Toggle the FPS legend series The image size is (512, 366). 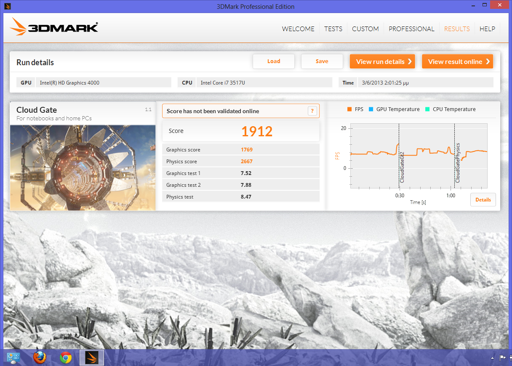coord(355,109)
